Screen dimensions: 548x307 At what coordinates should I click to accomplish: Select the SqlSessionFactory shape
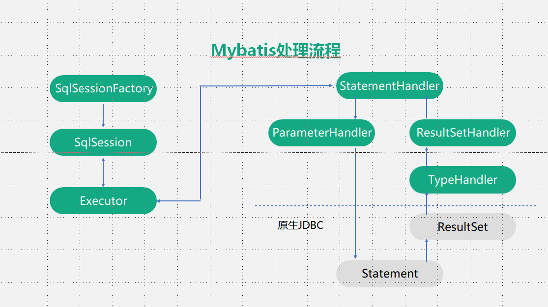(103, 89)
